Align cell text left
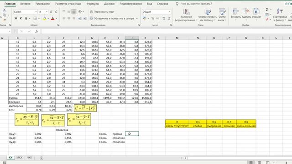The height and width of the screenshot is (164, 292). click(x=64, y=18)
